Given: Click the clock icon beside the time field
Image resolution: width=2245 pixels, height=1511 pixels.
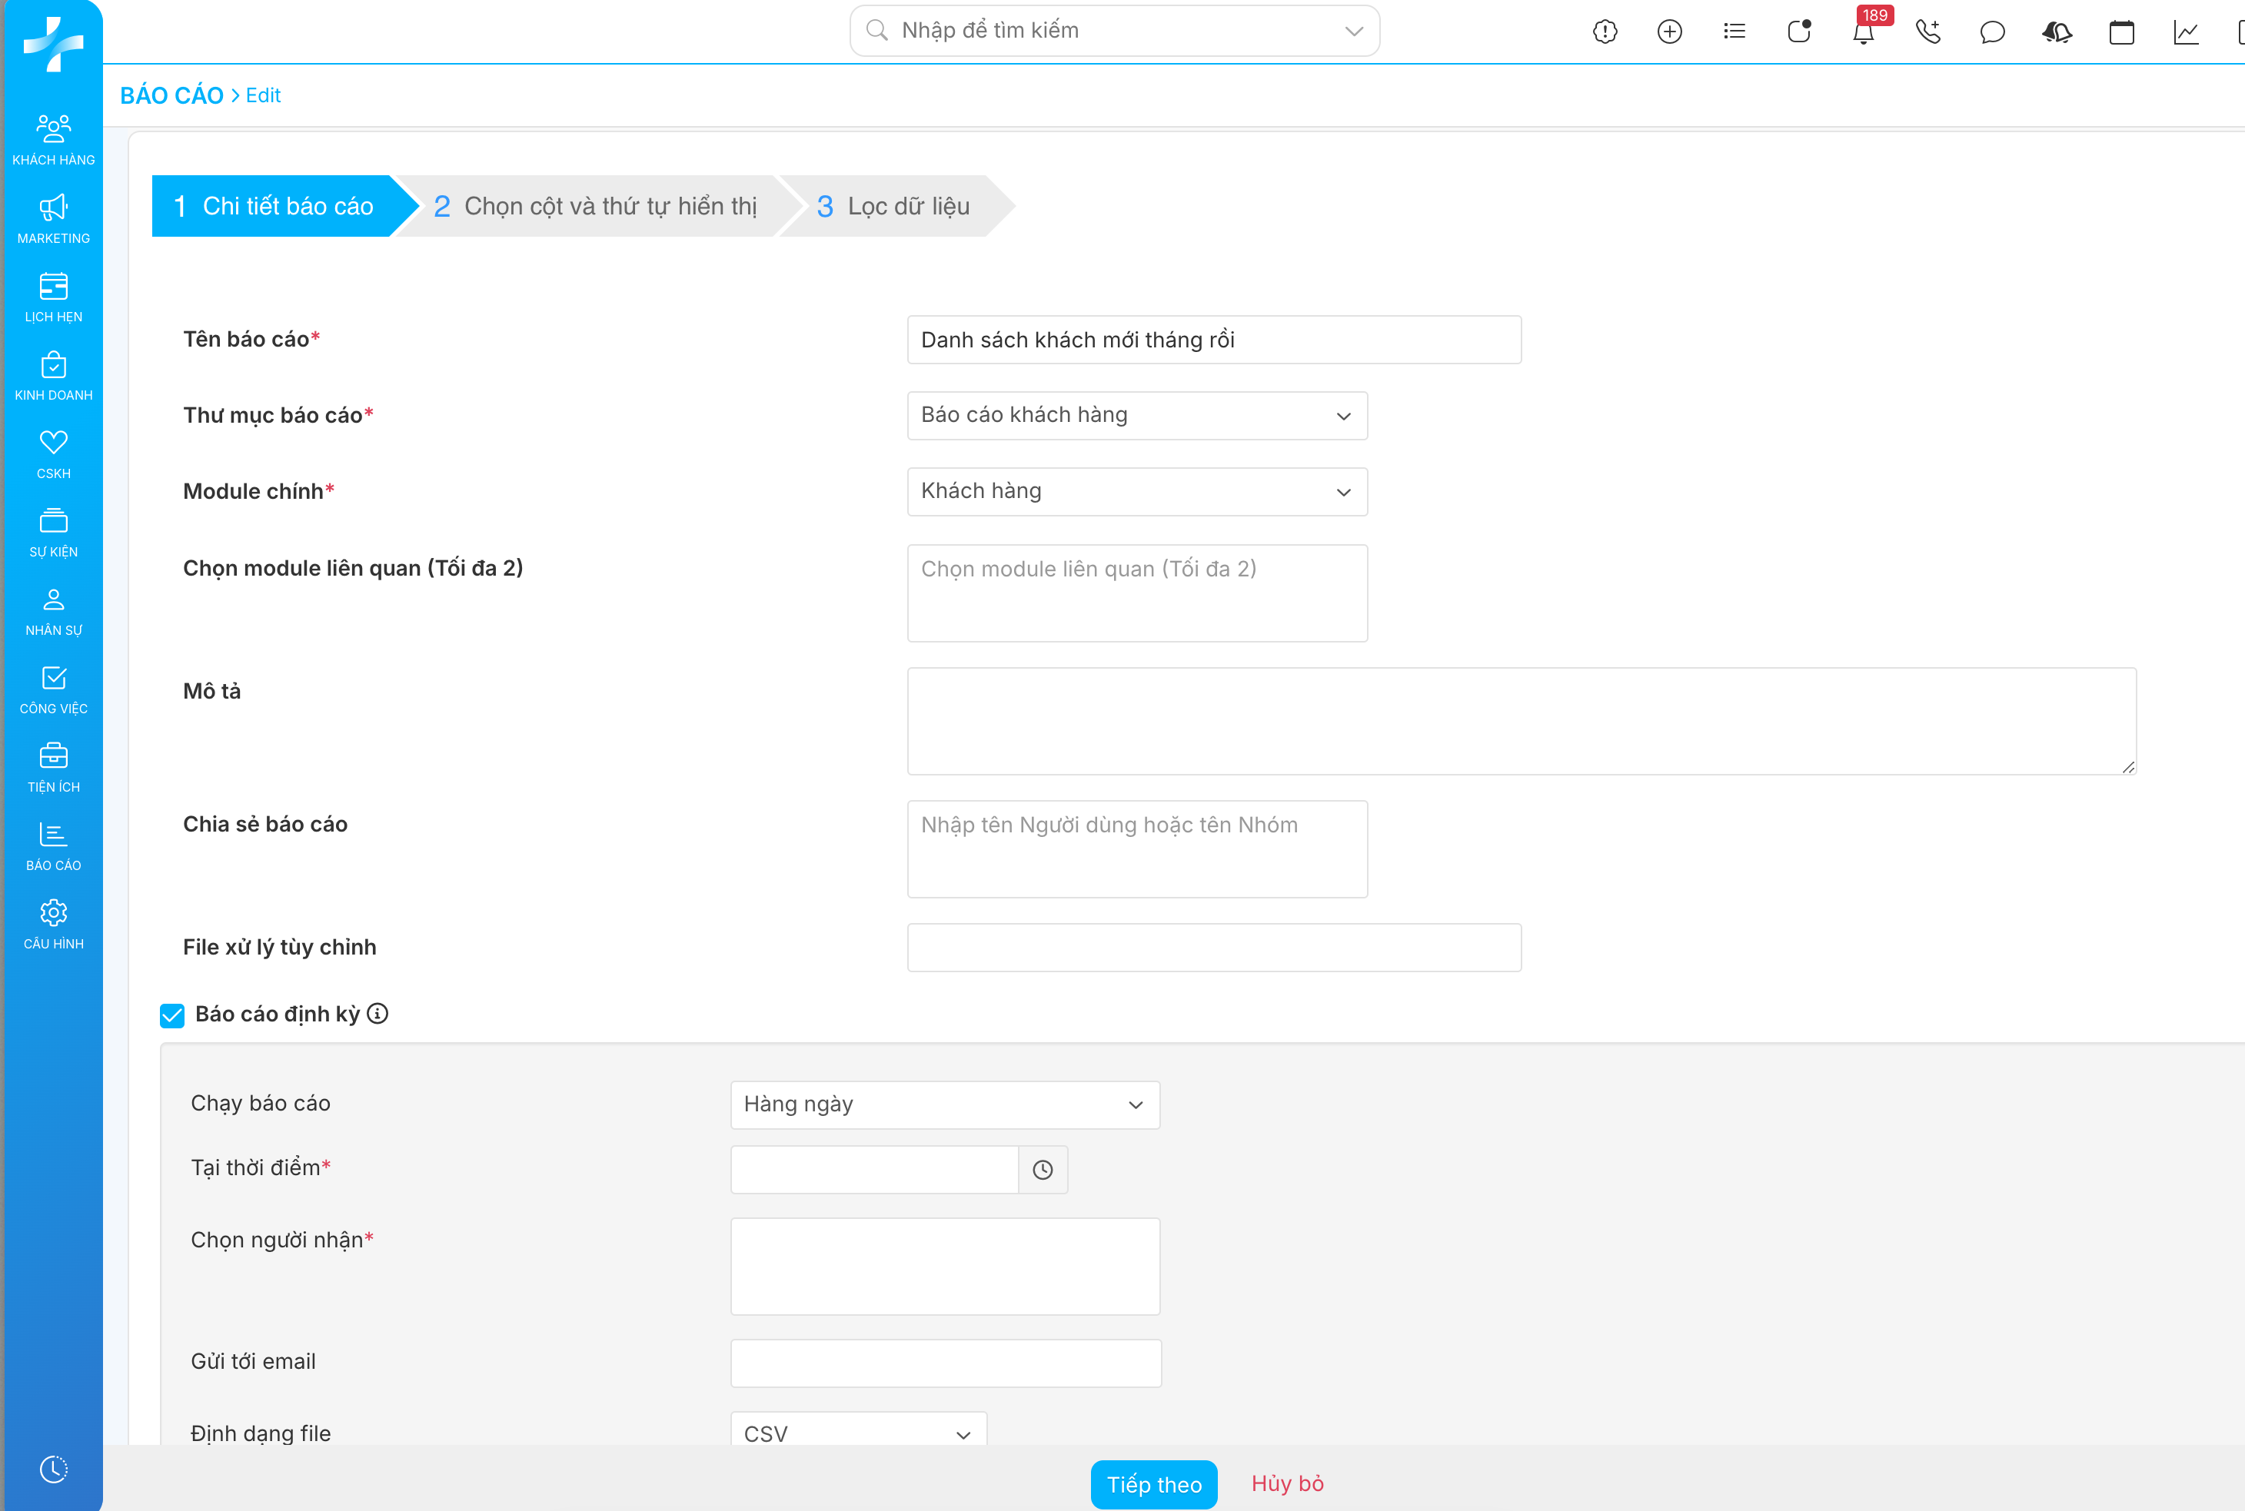Looking at the screenshot, I should (x=1042, y=1169).
